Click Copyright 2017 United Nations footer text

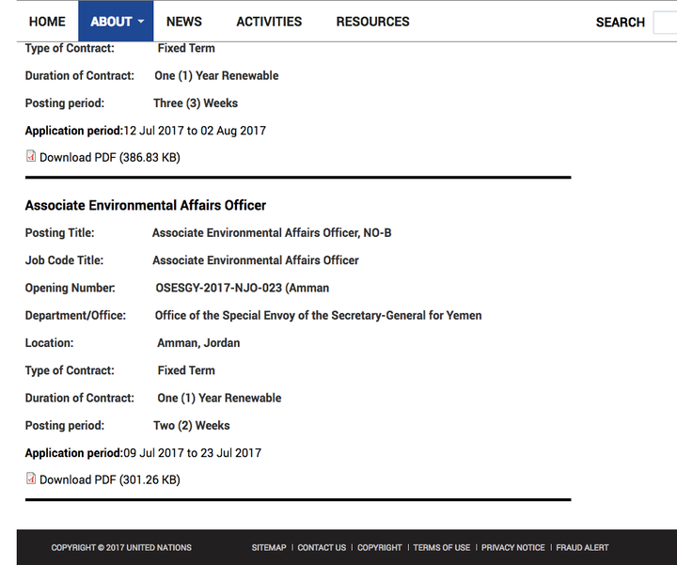pyautogui.click(x=121, y=548)
